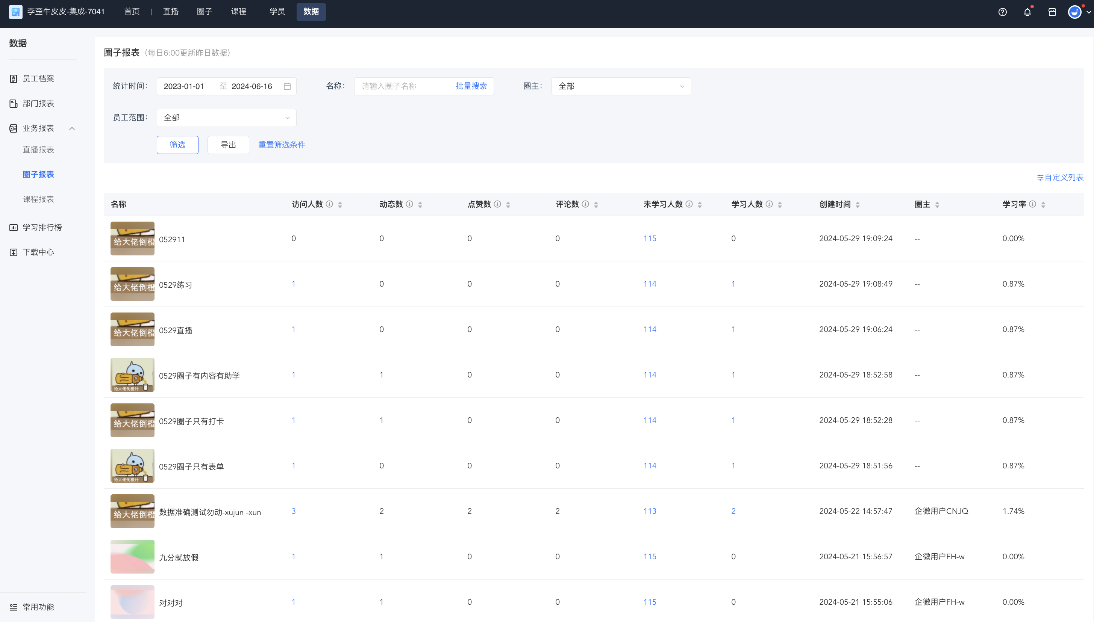Show info tooltip for 动态数
The height and width of the screenshot is (622, 1094).
(x=409, y=204)
